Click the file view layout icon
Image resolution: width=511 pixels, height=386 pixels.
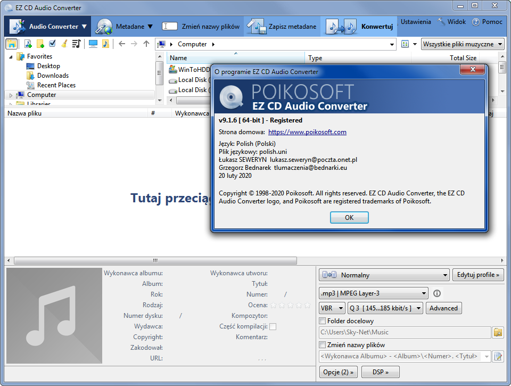click(x=405, y=44)
